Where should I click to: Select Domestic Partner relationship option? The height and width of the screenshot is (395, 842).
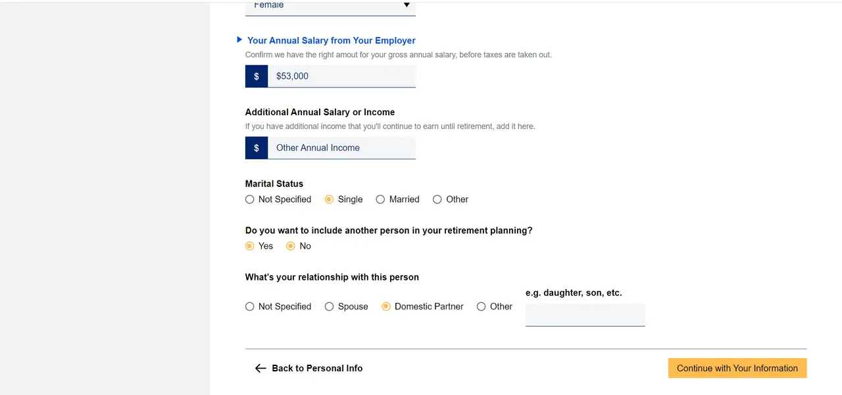pyautogui.click(x=386, y=306)
